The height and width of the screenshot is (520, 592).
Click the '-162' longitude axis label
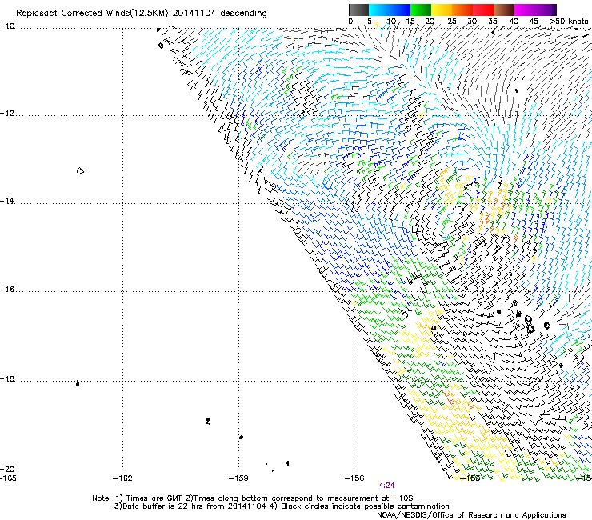tap(122, 478)
